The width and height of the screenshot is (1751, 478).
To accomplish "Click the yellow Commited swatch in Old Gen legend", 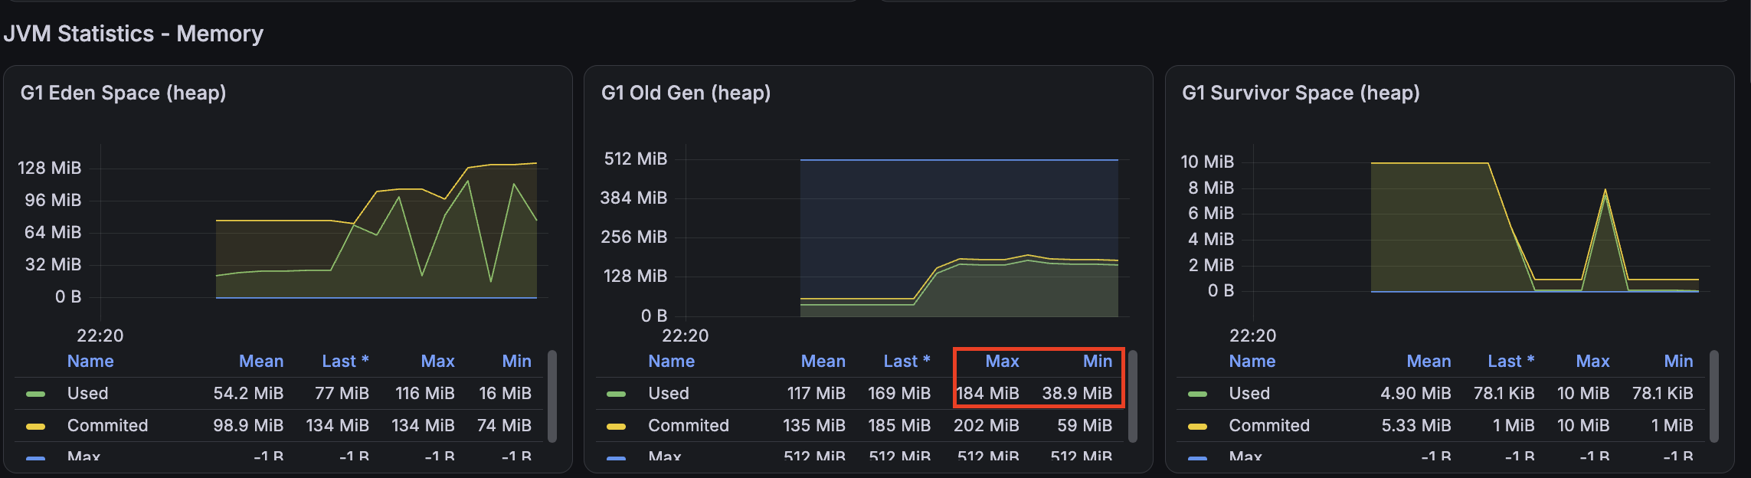I will (617, 426).
